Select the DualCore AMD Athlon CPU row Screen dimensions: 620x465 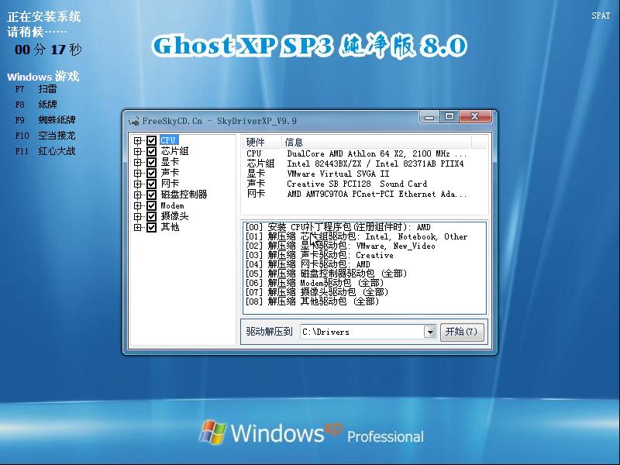pos(356,153)
